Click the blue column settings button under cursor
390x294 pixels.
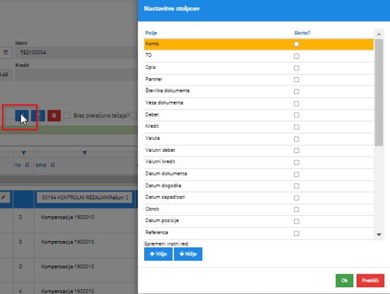(x=22, y=116)
